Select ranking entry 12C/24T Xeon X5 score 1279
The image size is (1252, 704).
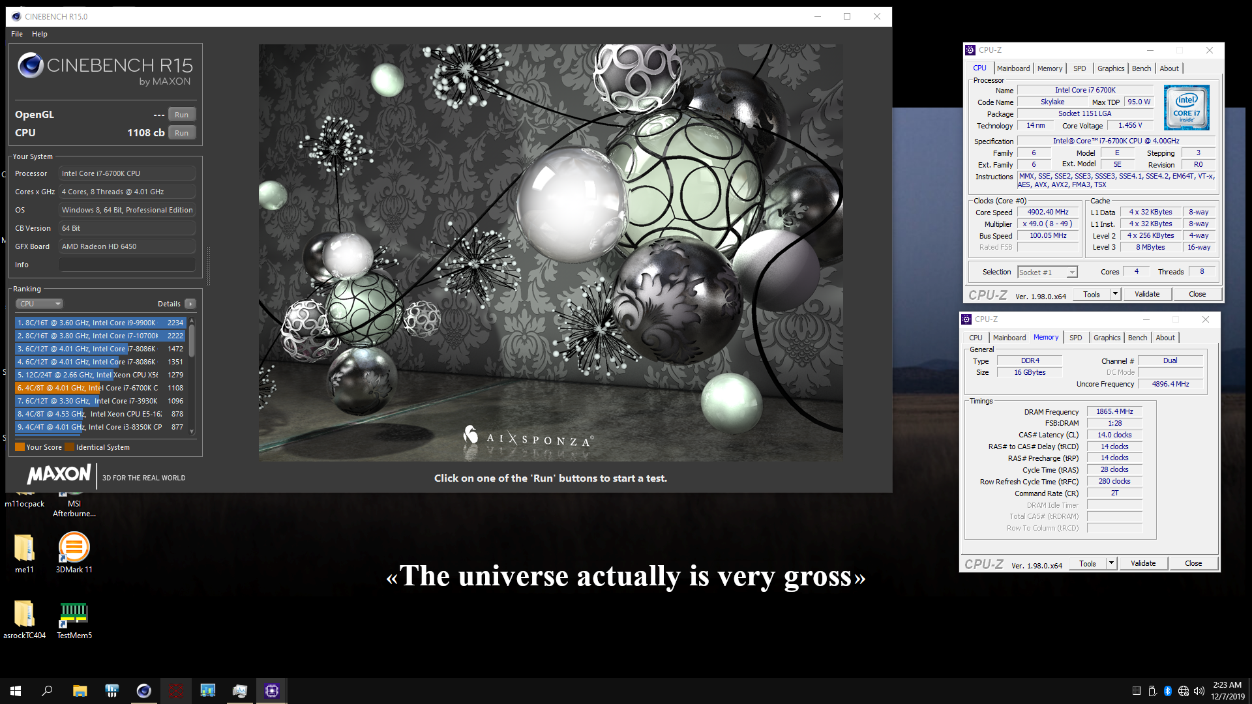click(x=100, y=375)
